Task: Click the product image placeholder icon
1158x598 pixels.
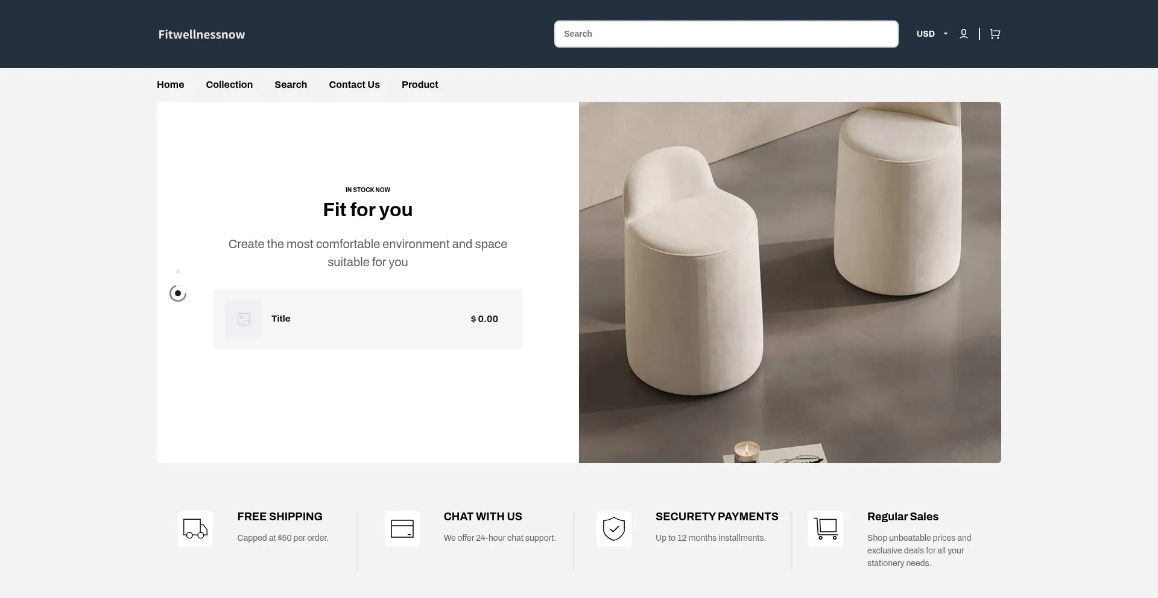Action: 244,319
